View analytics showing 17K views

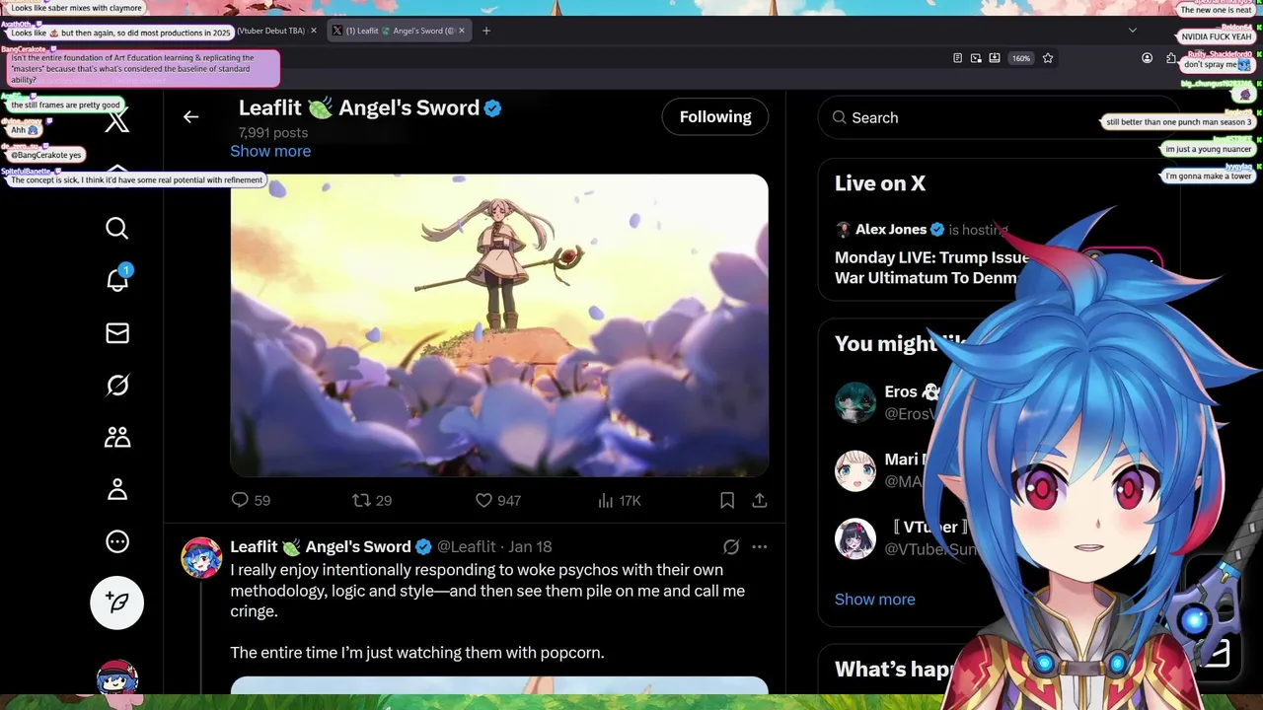(620, 500)
